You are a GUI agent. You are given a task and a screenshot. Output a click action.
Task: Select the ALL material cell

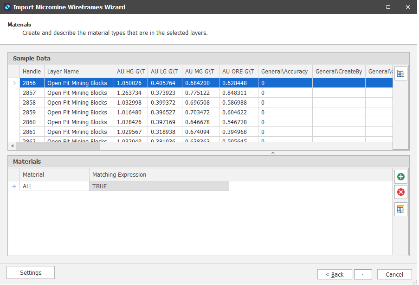[54, 186]
